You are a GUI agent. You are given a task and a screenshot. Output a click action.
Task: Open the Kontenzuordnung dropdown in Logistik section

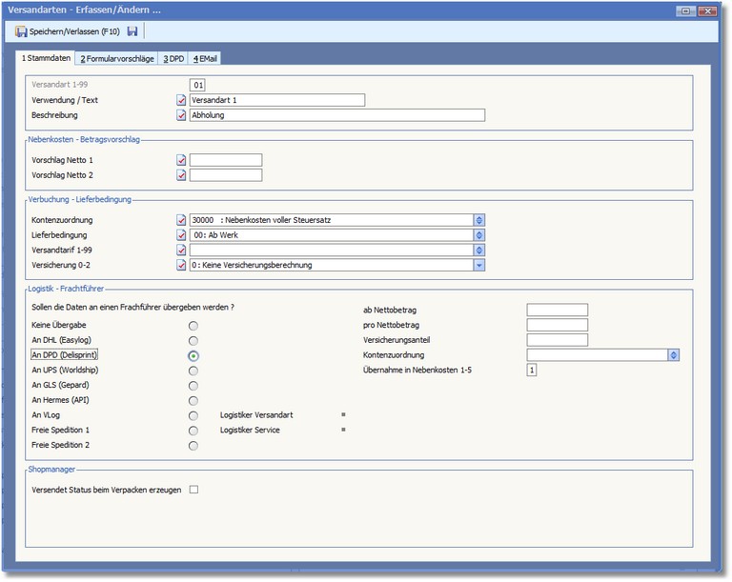click(673, 355)
